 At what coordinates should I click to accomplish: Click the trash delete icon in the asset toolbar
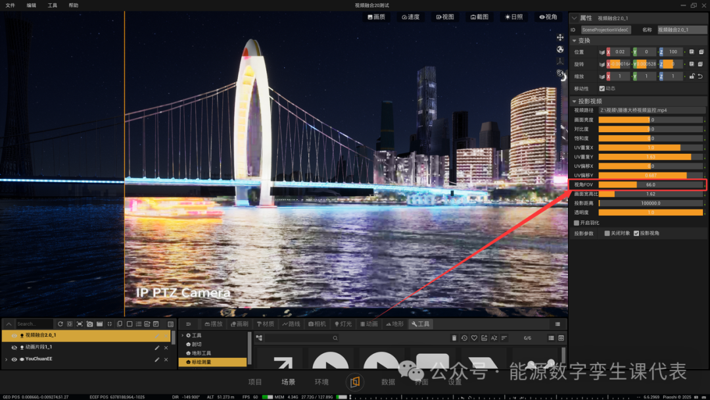[x=454, y=338]
